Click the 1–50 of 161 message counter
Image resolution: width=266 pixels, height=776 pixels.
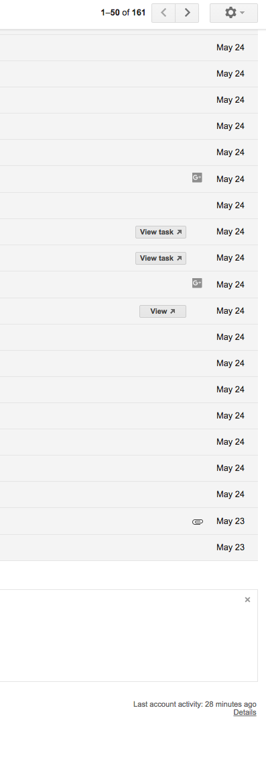coord(123,13)
